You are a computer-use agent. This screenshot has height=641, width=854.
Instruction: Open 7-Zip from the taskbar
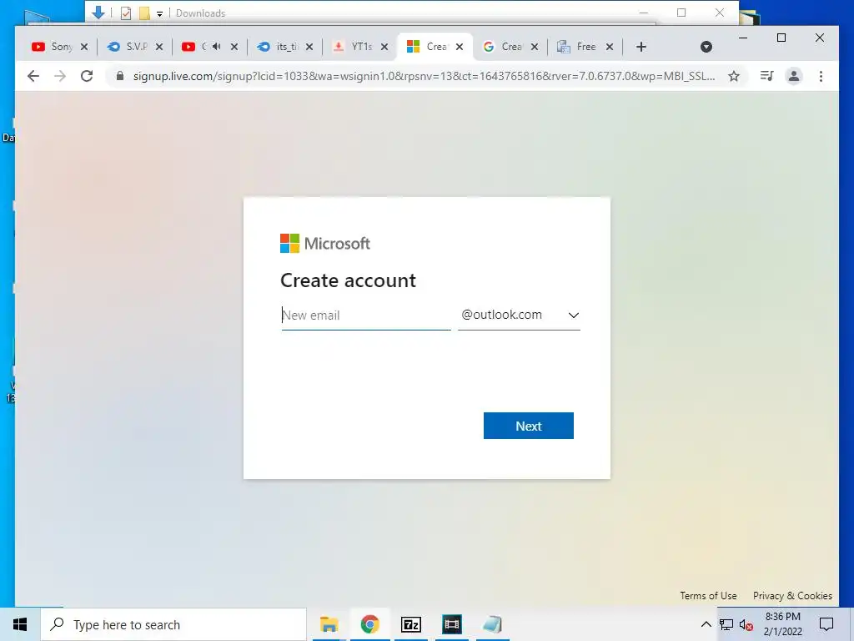pyautogui.click(x=410, y=624)
